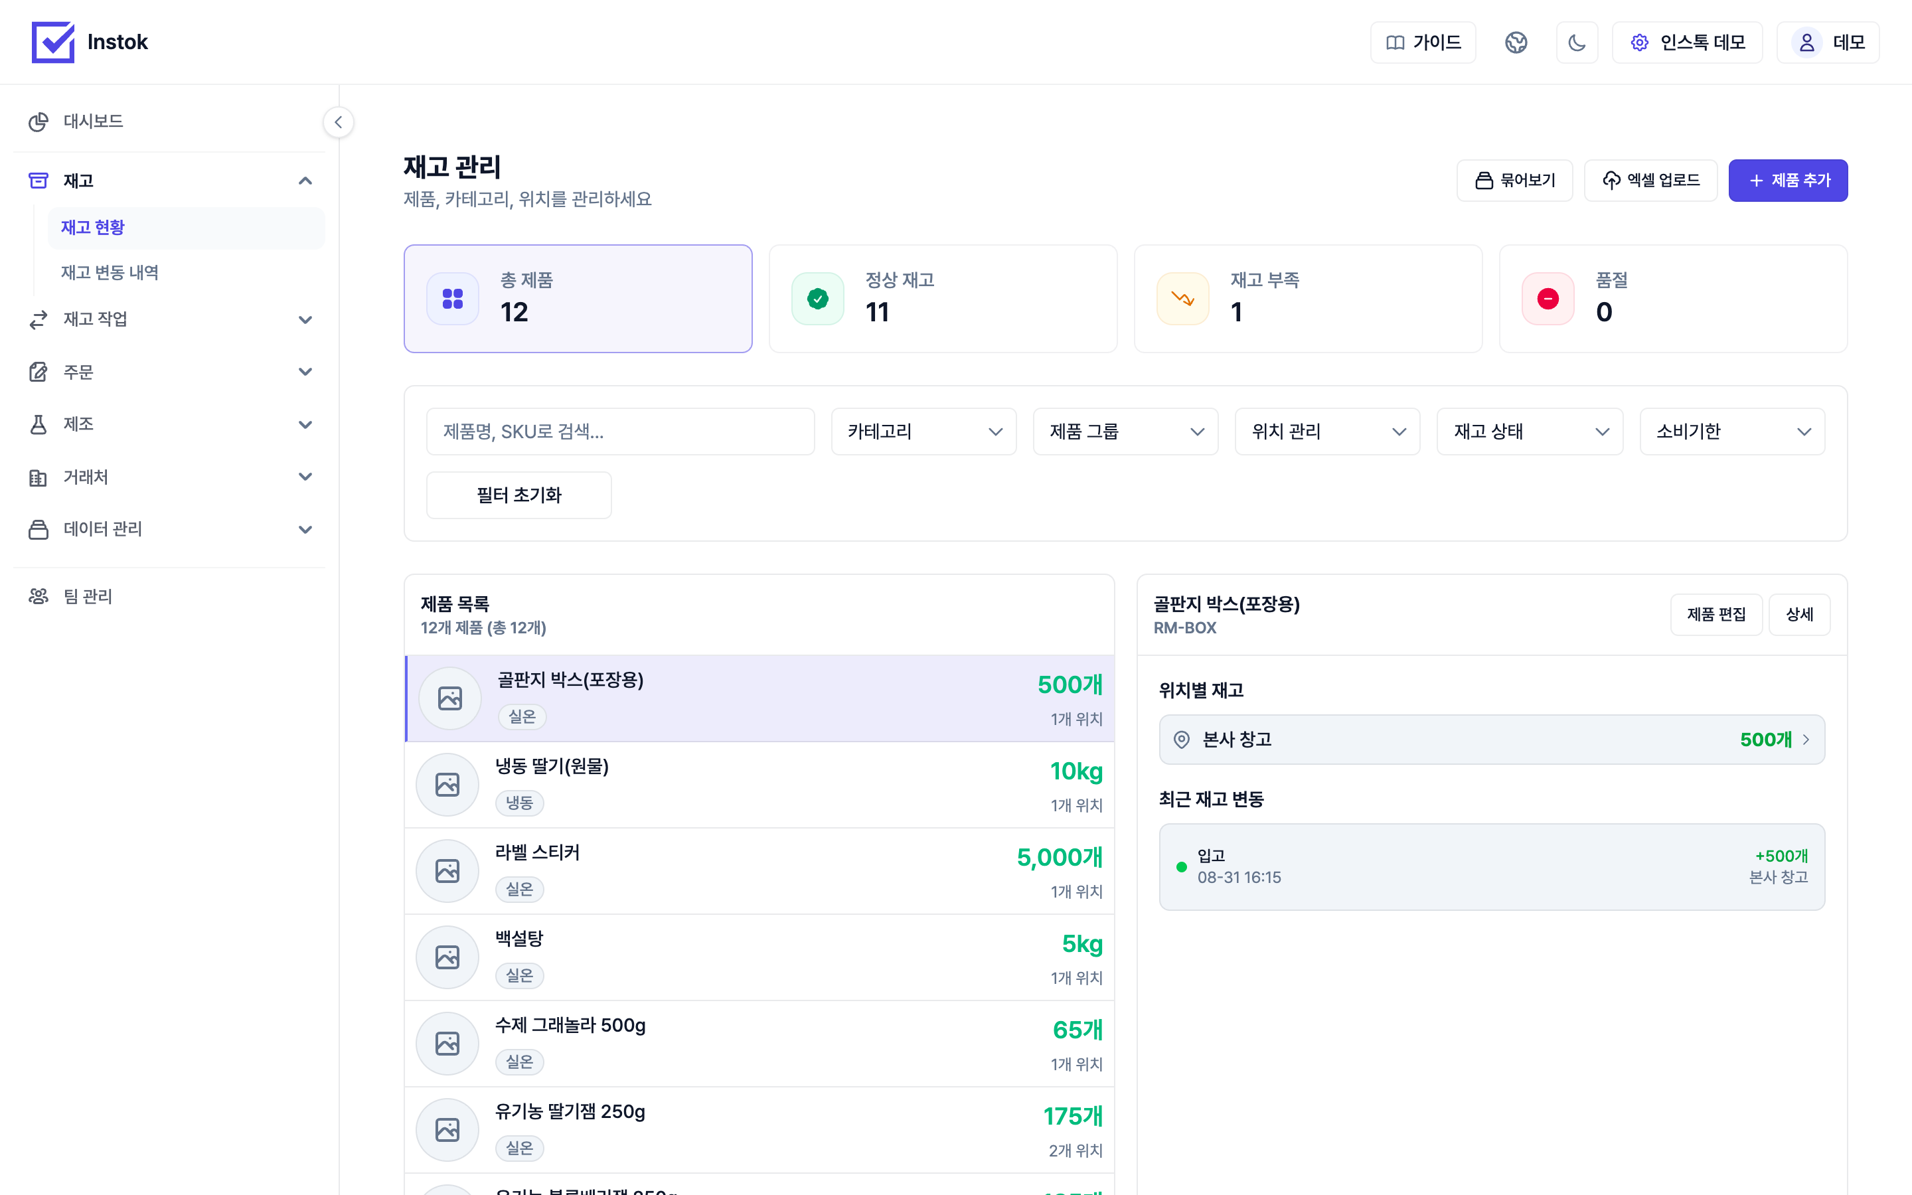Open the 카테고리 dropdown
The image size is (1912, 1195).
pyautogui.click(x=923, y=432)
